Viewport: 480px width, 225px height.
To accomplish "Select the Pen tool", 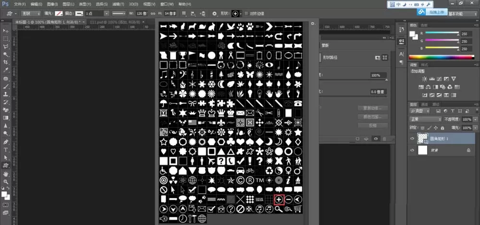I will (x=5, y=142).
